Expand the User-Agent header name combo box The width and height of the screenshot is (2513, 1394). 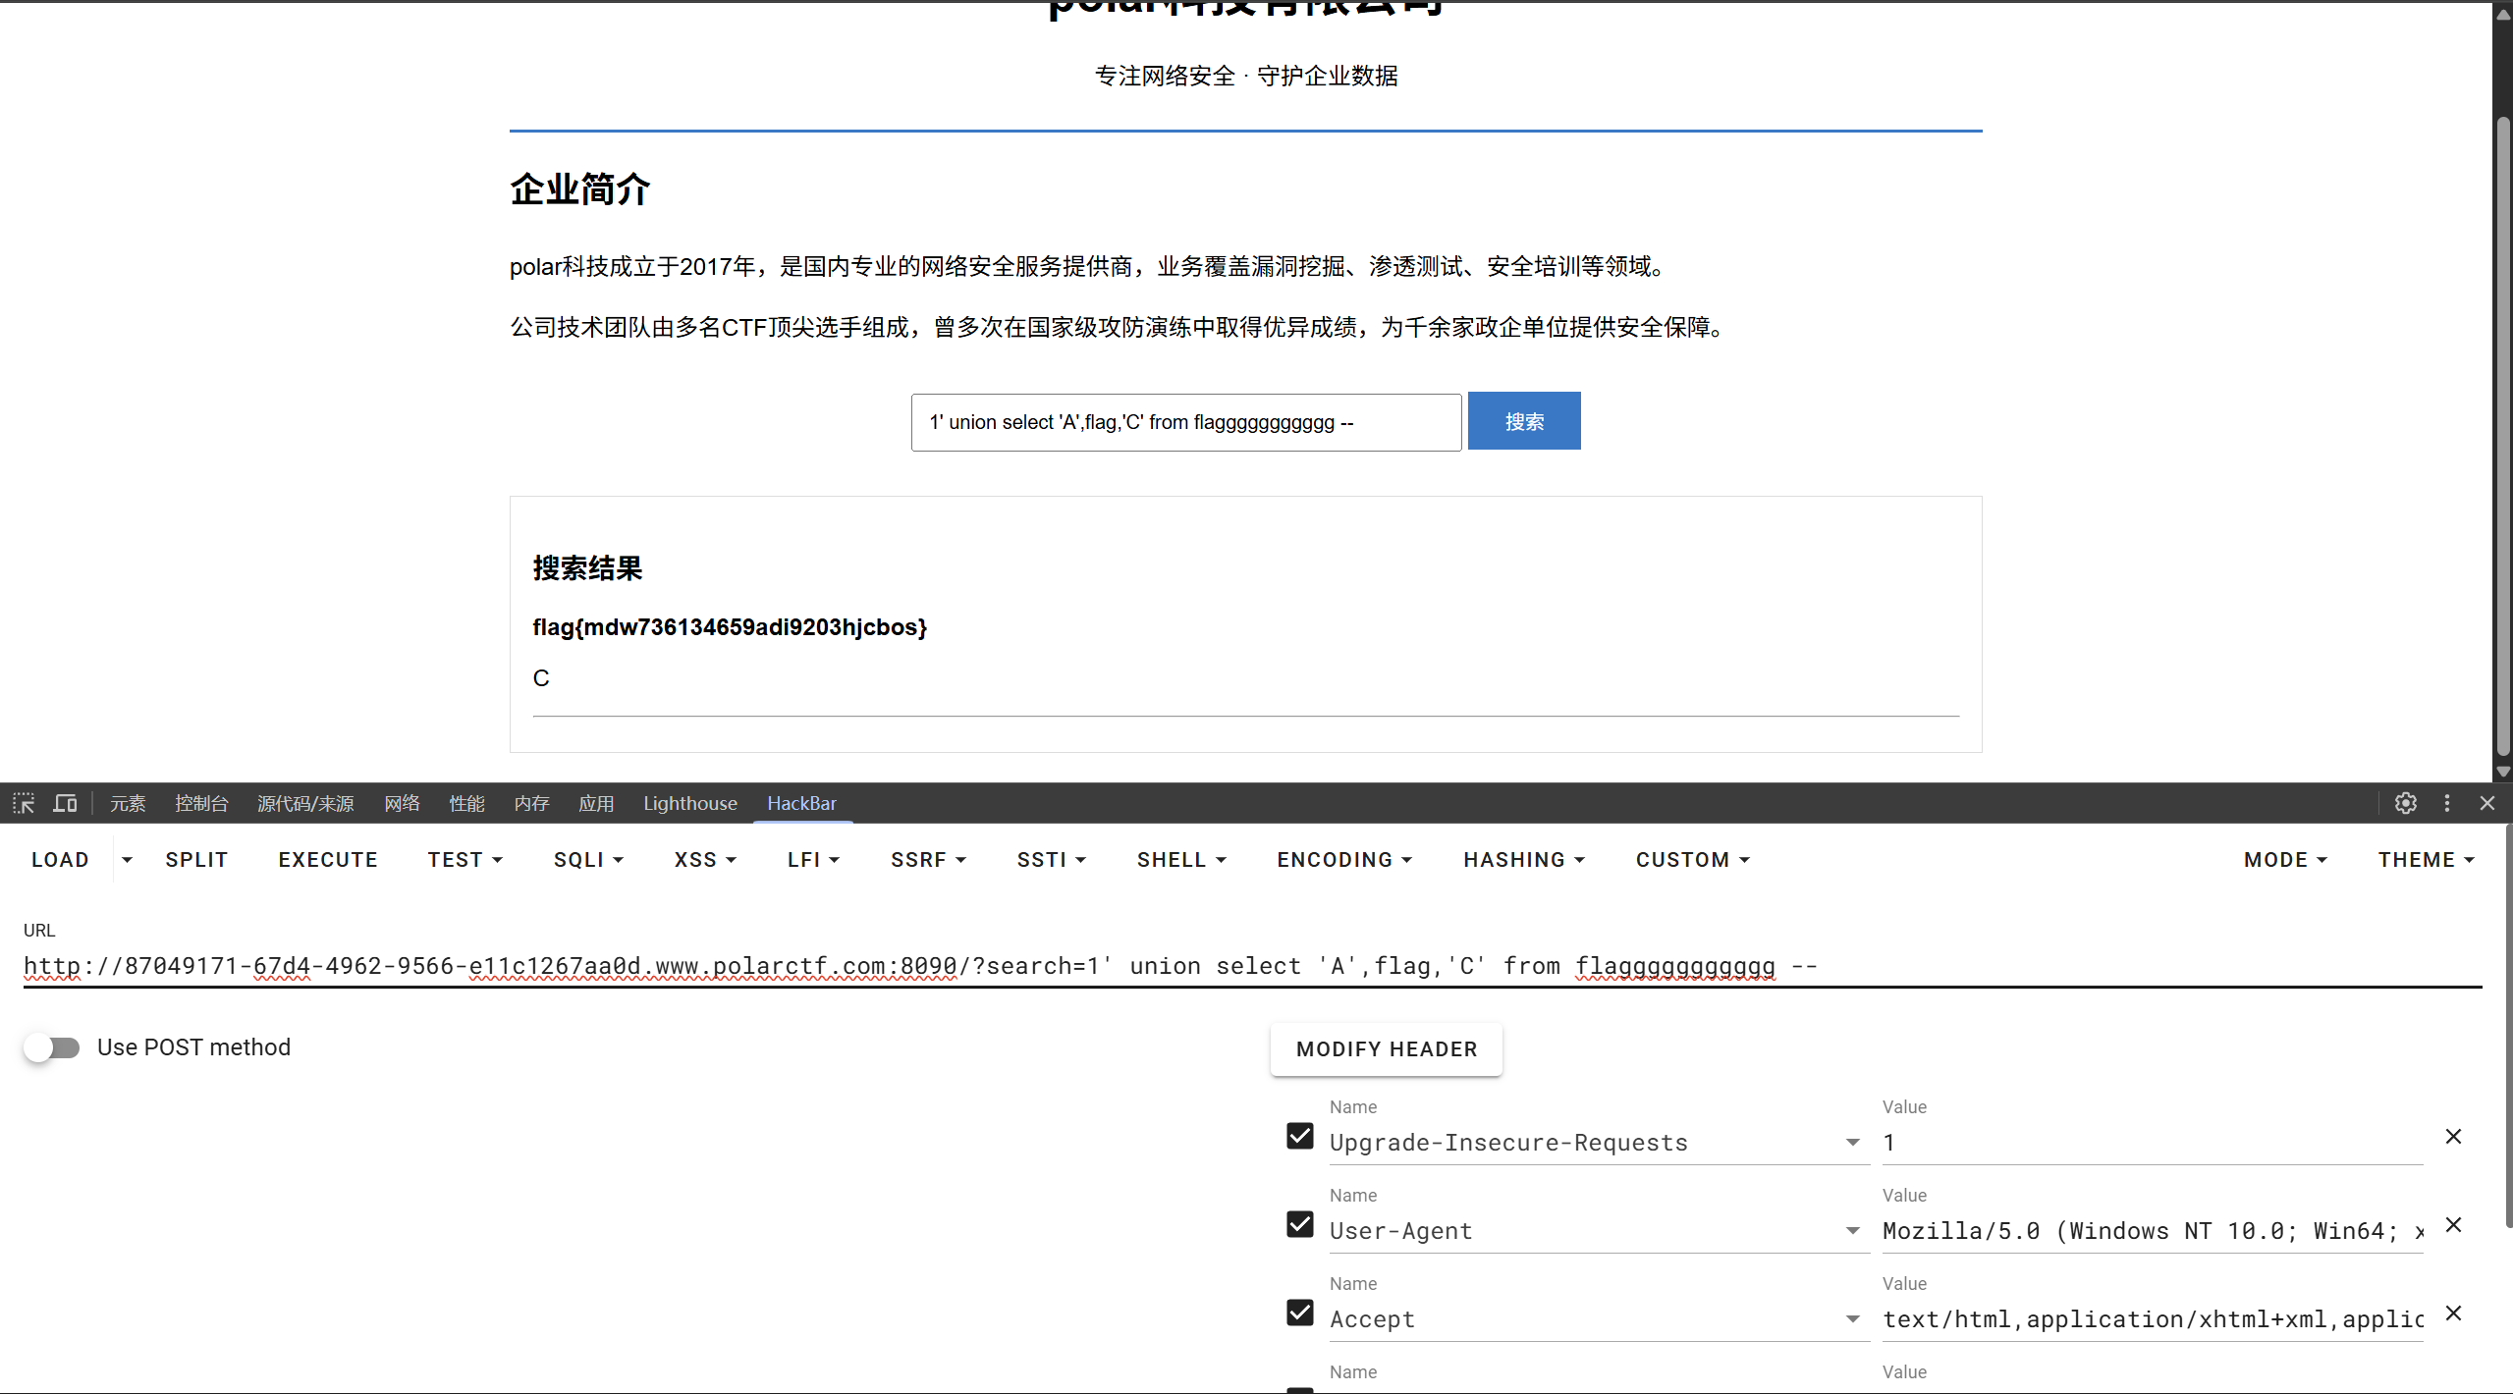tap(1852, 1231)
